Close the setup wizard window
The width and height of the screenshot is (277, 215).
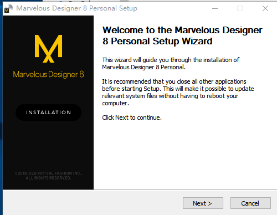(x=265, y=8)
